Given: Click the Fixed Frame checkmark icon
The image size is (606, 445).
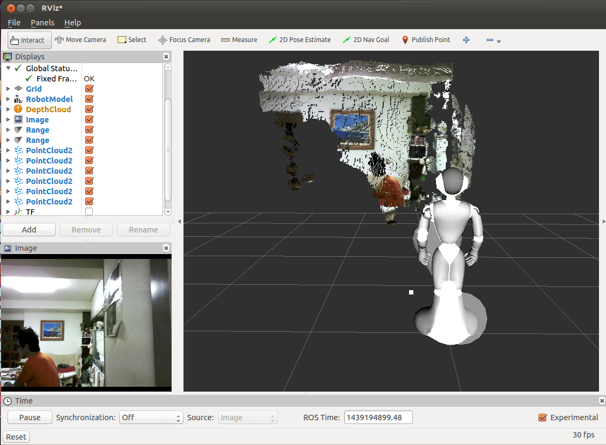Looking at the screenshot, I should pyautogui.click(x=29, y=78).
